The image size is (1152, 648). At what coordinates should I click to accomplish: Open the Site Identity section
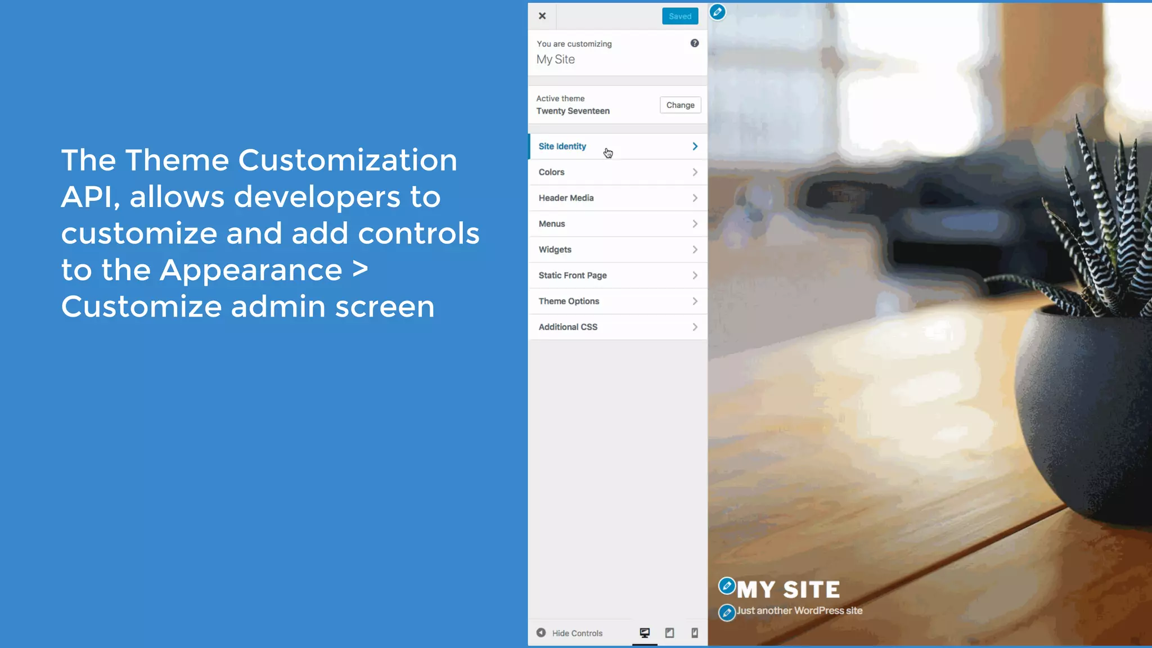pyautogui.click(x=562, y=146)
